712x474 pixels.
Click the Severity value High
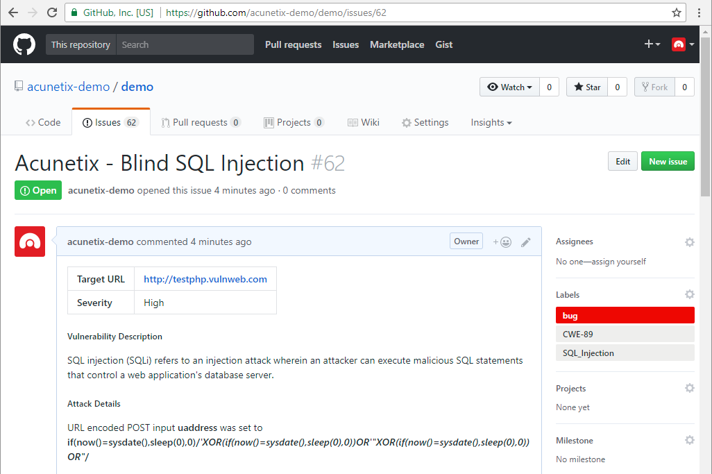point(154,303)
